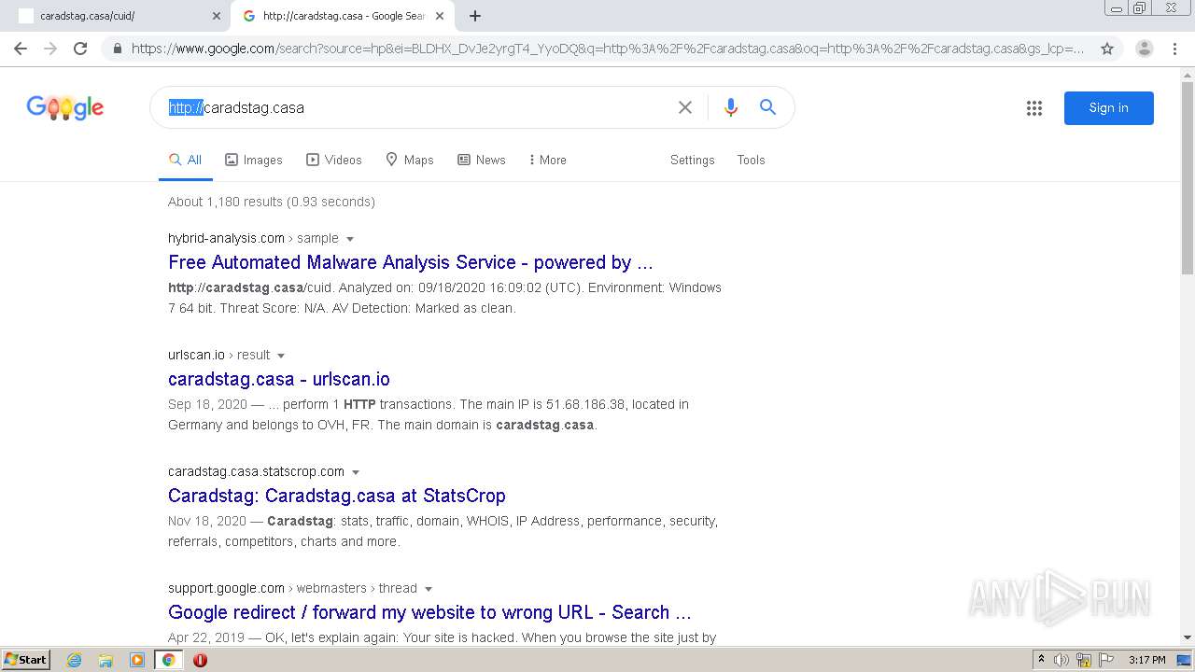Switch to Maps results

(x=410, y=161)
